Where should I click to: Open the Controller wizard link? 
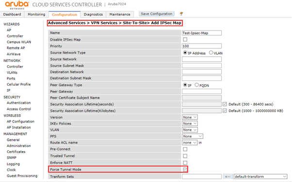[x=15, y=36]
